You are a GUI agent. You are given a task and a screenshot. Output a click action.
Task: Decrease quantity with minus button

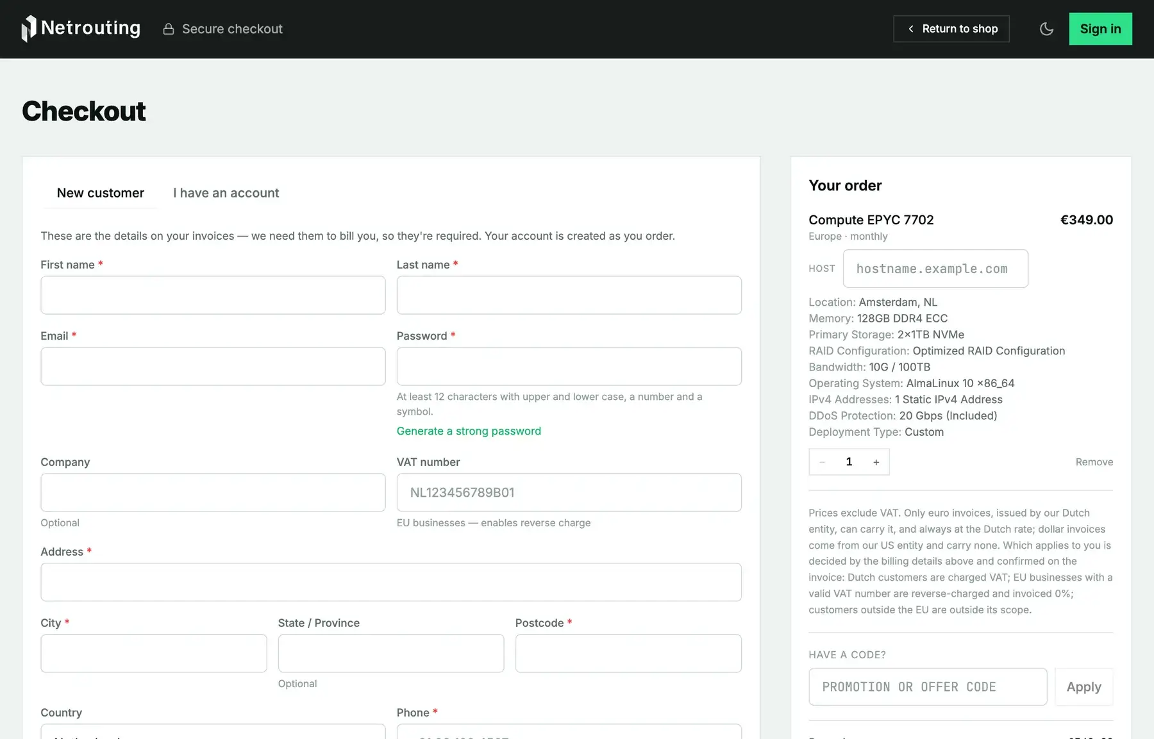click(x=823, y=462)
